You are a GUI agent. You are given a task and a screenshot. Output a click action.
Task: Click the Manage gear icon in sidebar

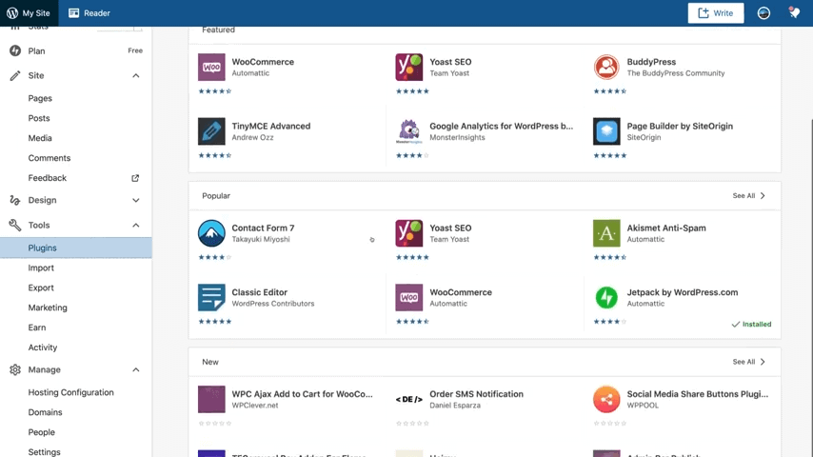(15, 369)
